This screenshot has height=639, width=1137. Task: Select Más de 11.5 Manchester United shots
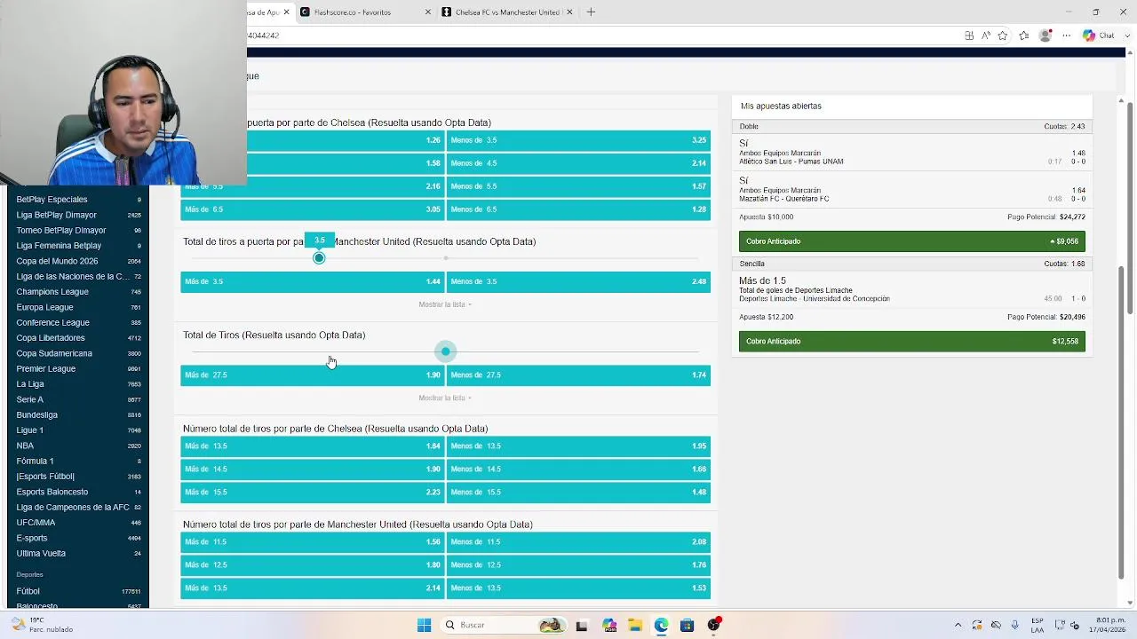[x=312, y=541]
